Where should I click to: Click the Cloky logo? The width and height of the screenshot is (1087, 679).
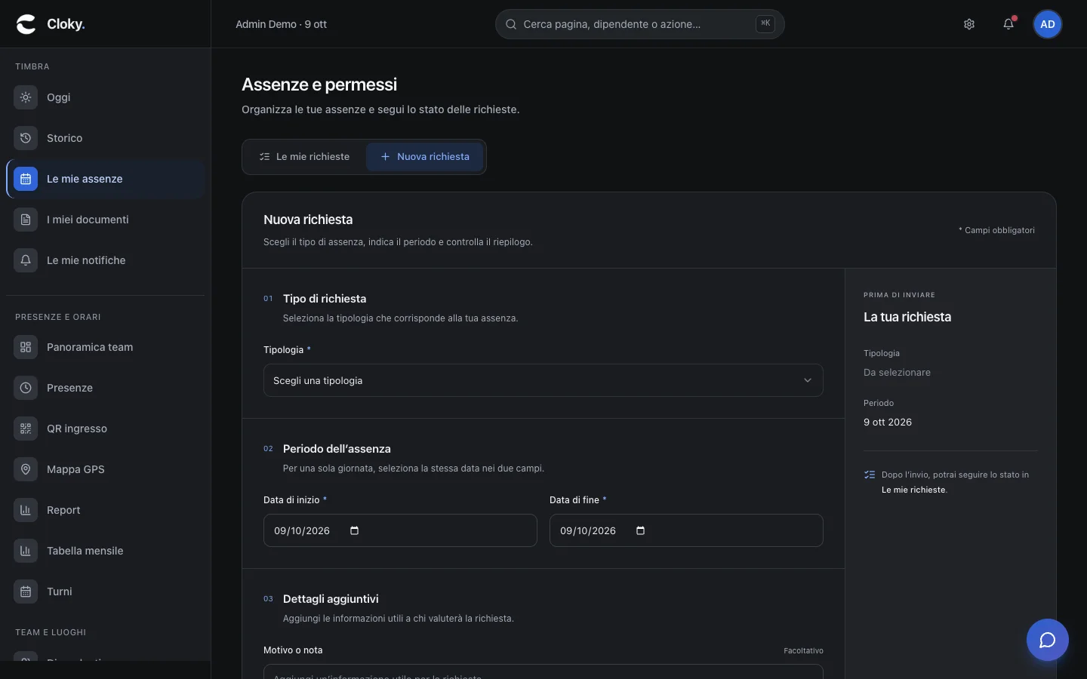[51, 24]
